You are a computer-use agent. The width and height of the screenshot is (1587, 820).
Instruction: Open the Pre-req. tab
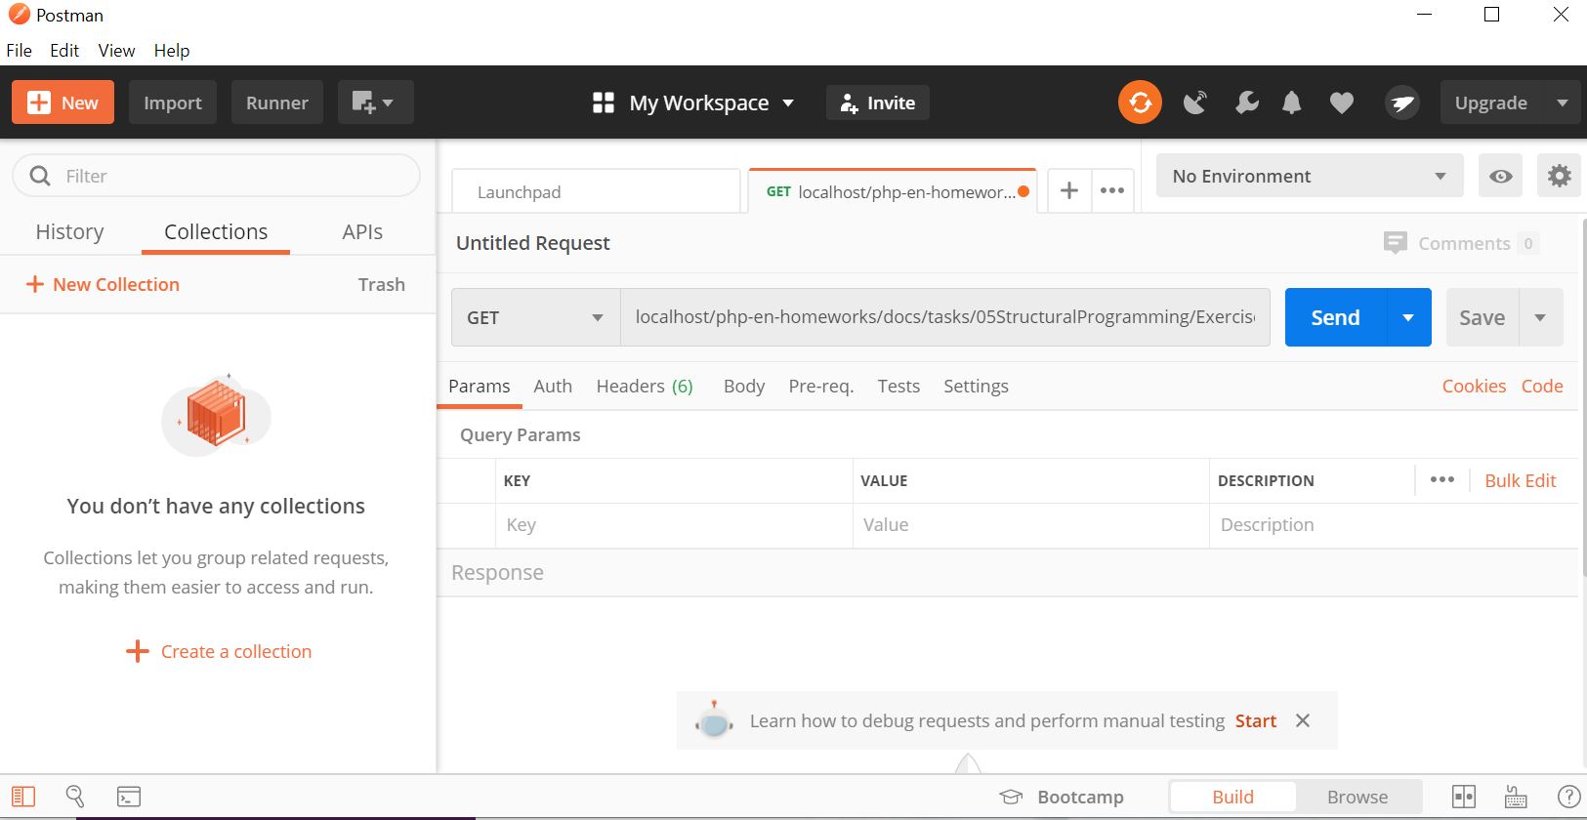coord(821,387)
